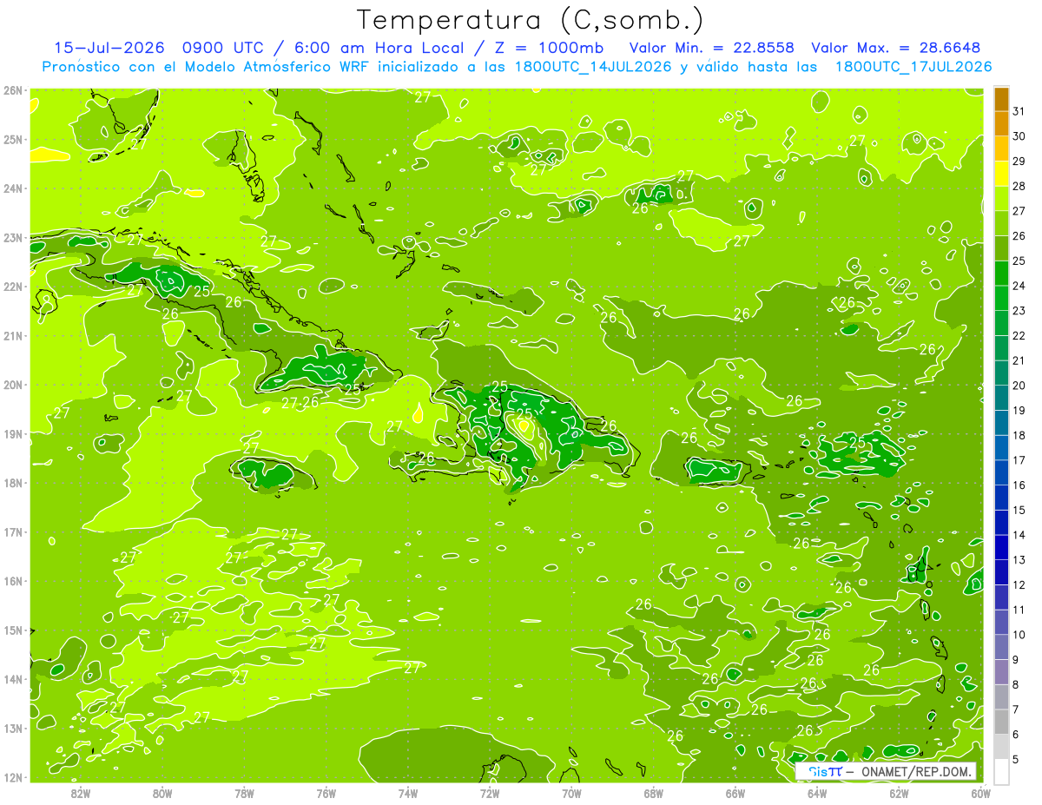Click the '30' value on color legend
The width and height of the screenshot is (1042, 805).
pyautogui.click(x=1019, y=136)
